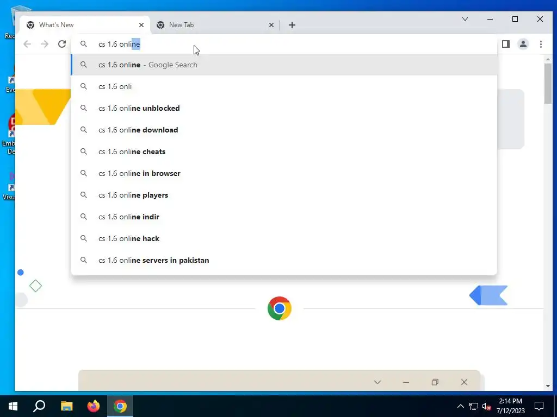Show hidden system tray icons

click(461, 406)
